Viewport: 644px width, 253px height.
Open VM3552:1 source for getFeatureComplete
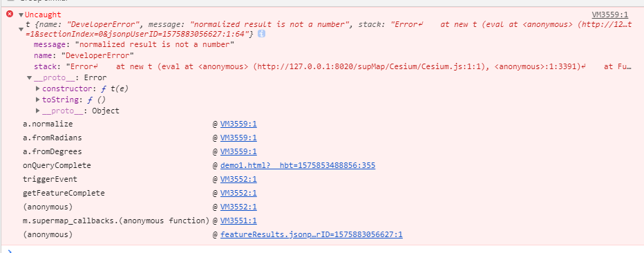[x=238, y=193]
